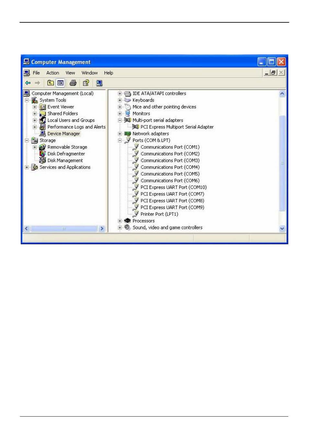The image size is (309, 438).
Task: Expand the Shared Folders node
Action: point(35,114)
